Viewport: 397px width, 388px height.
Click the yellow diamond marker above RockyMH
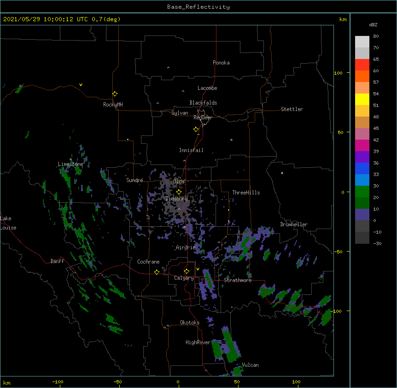click(x=115, y=94)
